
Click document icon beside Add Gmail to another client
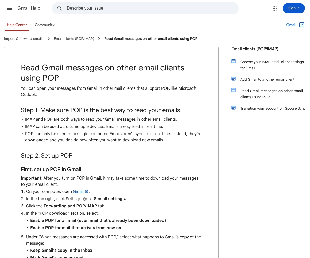234,79
